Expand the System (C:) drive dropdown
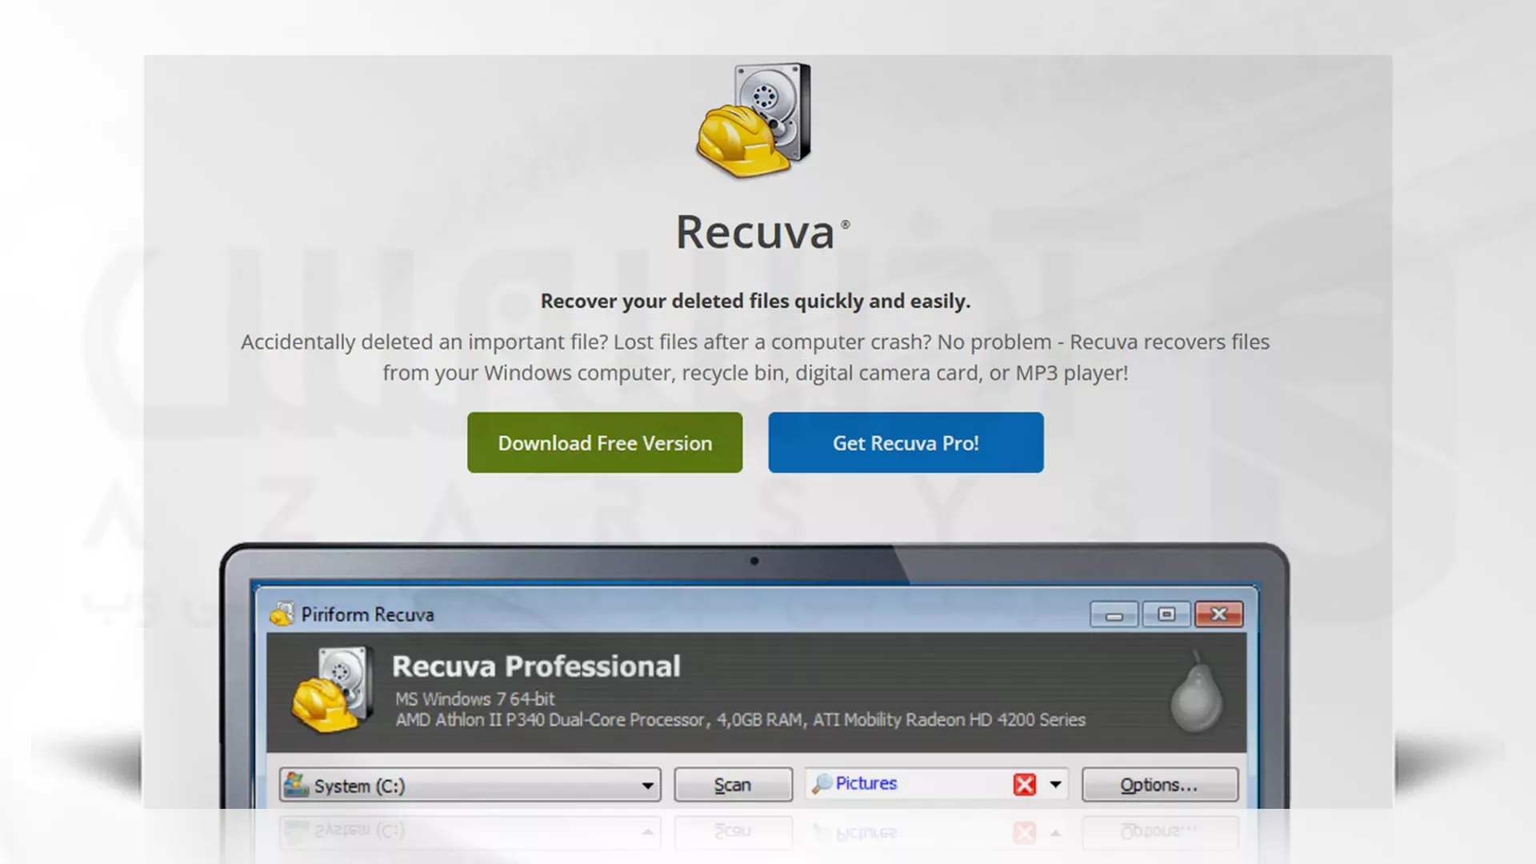Viewport: 1536px width, 864px height. coord(647,786)
